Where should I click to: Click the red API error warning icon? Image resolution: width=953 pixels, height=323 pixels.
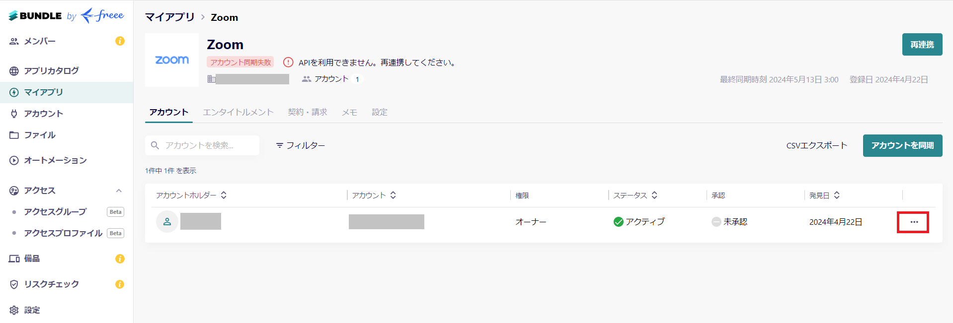click(x=288, y=62)
